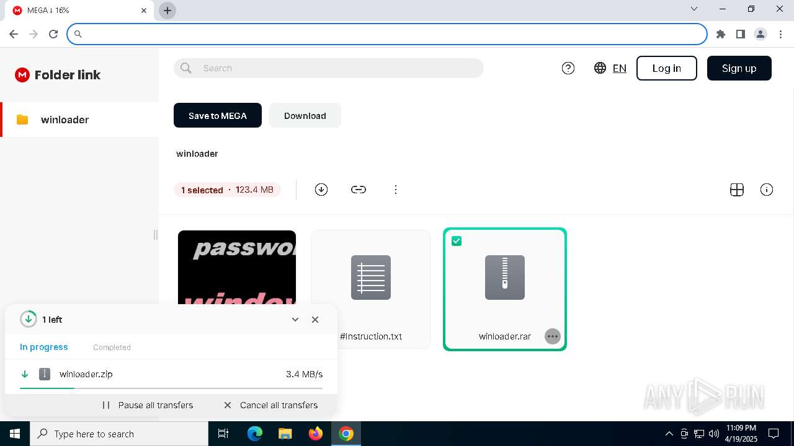The height and width of the screenshot is (446, 794).
Task: Open Task View on the taskbar
Action: [223, 434]
